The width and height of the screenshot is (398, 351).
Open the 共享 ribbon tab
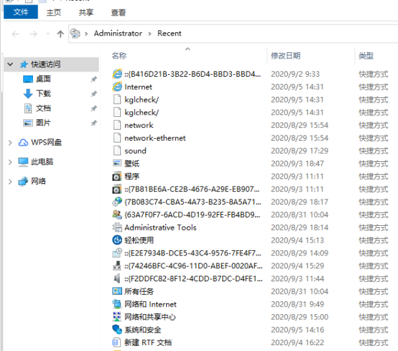pos(86,12)
